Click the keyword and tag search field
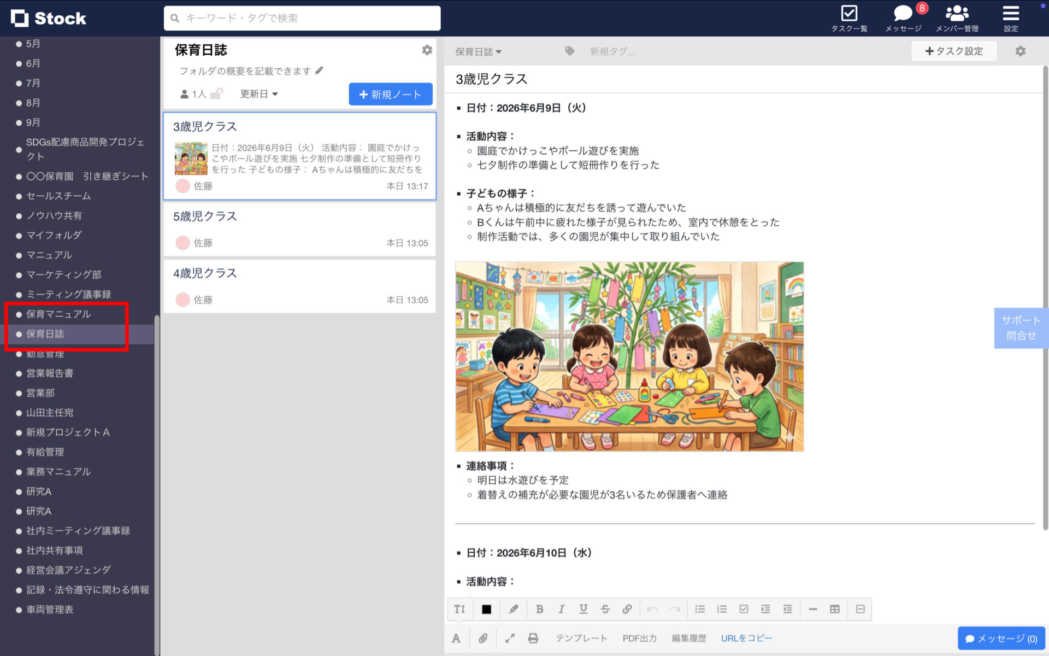This screenshot has height=656, width=1049. pos(302,18)
